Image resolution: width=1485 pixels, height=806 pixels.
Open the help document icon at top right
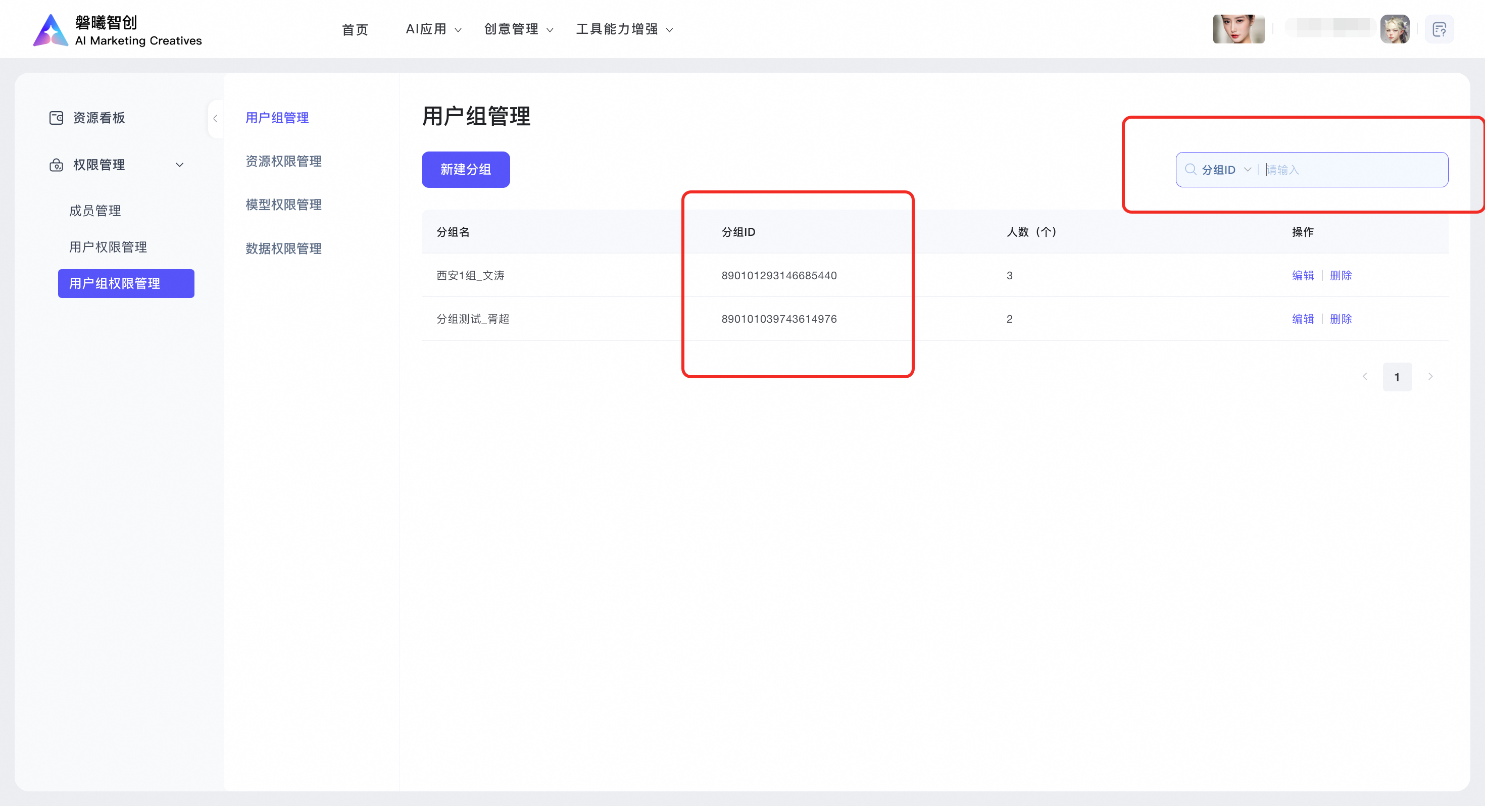(1439, 29)
